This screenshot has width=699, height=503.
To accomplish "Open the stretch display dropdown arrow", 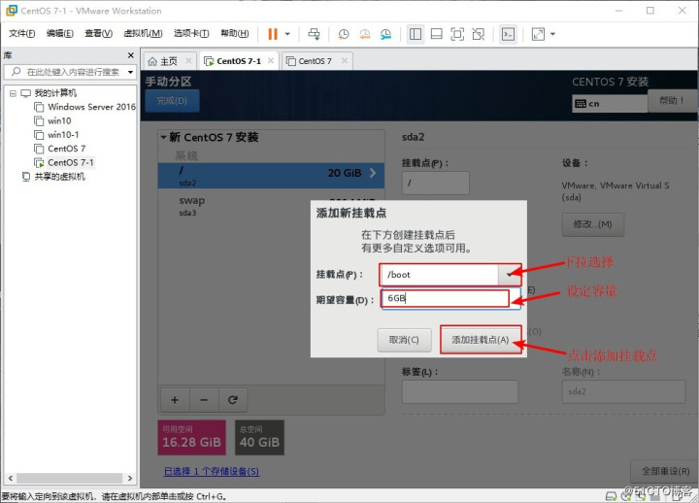I will coord(552,34).
